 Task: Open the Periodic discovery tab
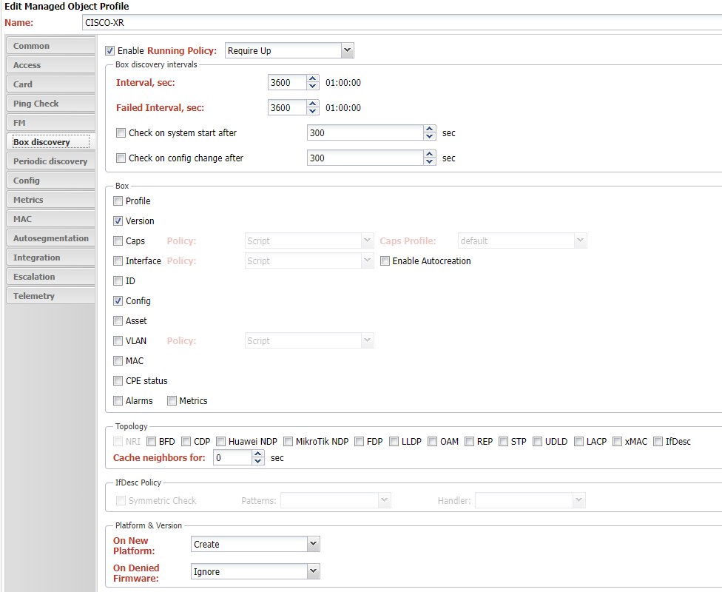pos(50,161)
